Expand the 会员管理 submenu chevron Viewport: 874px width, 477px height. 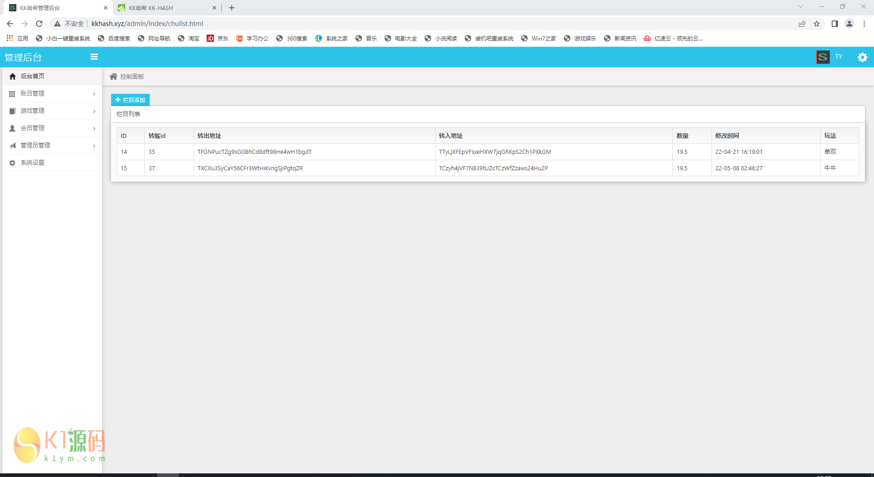pyautogui.click(x=94, y=128)
